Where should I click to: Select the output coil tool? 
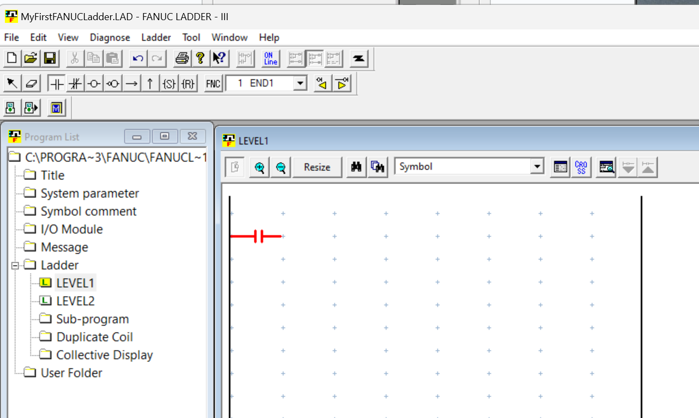pos(94,83)
